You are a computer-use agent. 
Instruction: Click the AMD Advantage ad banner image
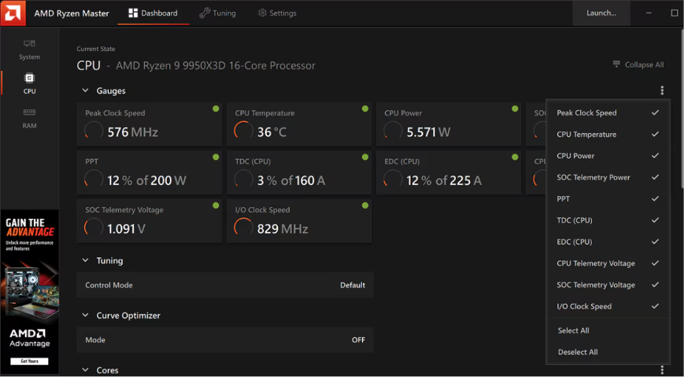click(x=29, y=292)
